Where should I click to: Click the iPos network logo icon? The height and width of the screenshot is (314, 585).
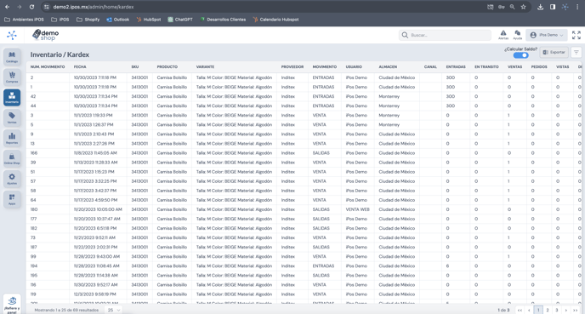click(x=12, y=35)
